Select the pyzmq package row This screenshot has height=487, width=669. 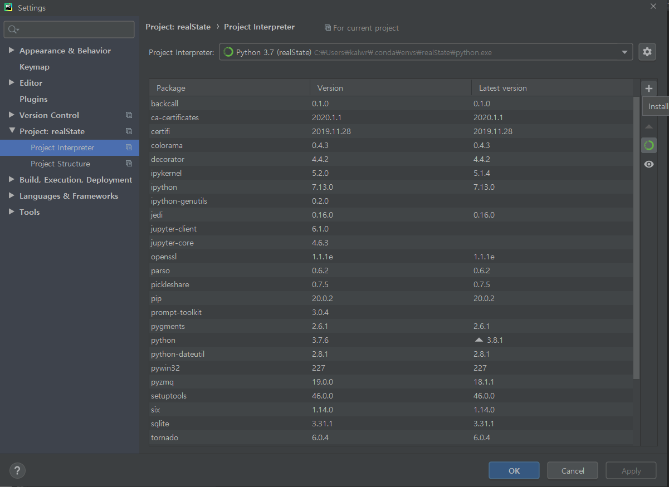tap(391, 382)
